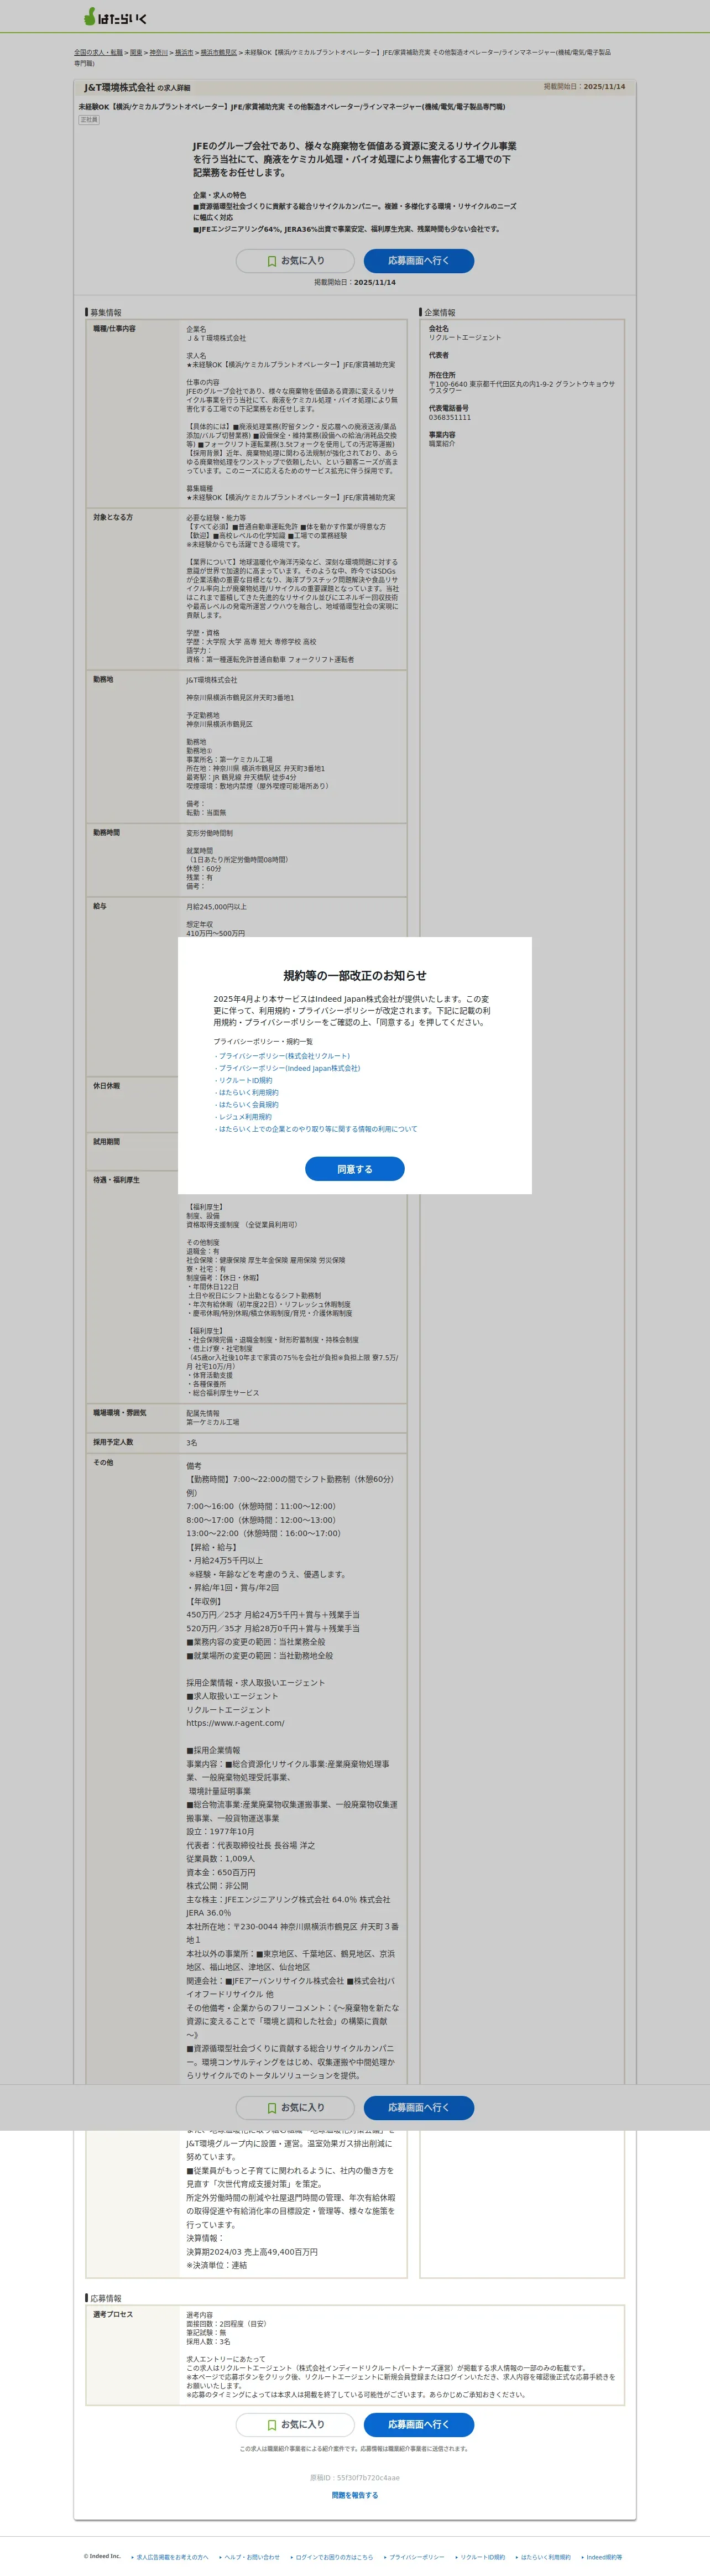Click 代表電話番号 0368351111 in 企業情報
Screen dimensions: 710x2576
[x=450, y=418]
